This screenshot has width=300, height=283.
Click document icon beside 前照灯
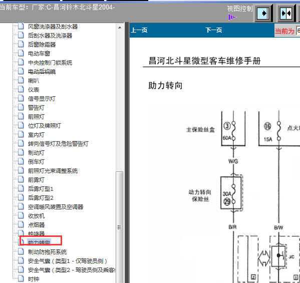coord(21,116)
